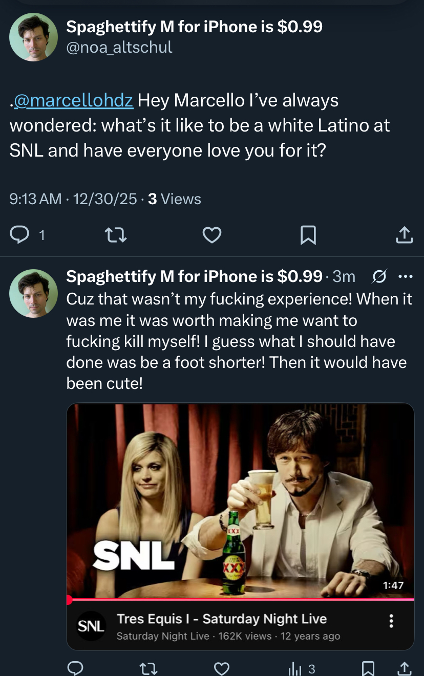
Task: Tap the video's red progress bar
Action: click(240, 599)
